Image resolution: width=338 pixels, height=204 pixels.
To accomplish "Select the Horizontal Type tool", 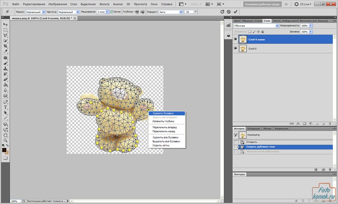I will [x=6, y=107].
